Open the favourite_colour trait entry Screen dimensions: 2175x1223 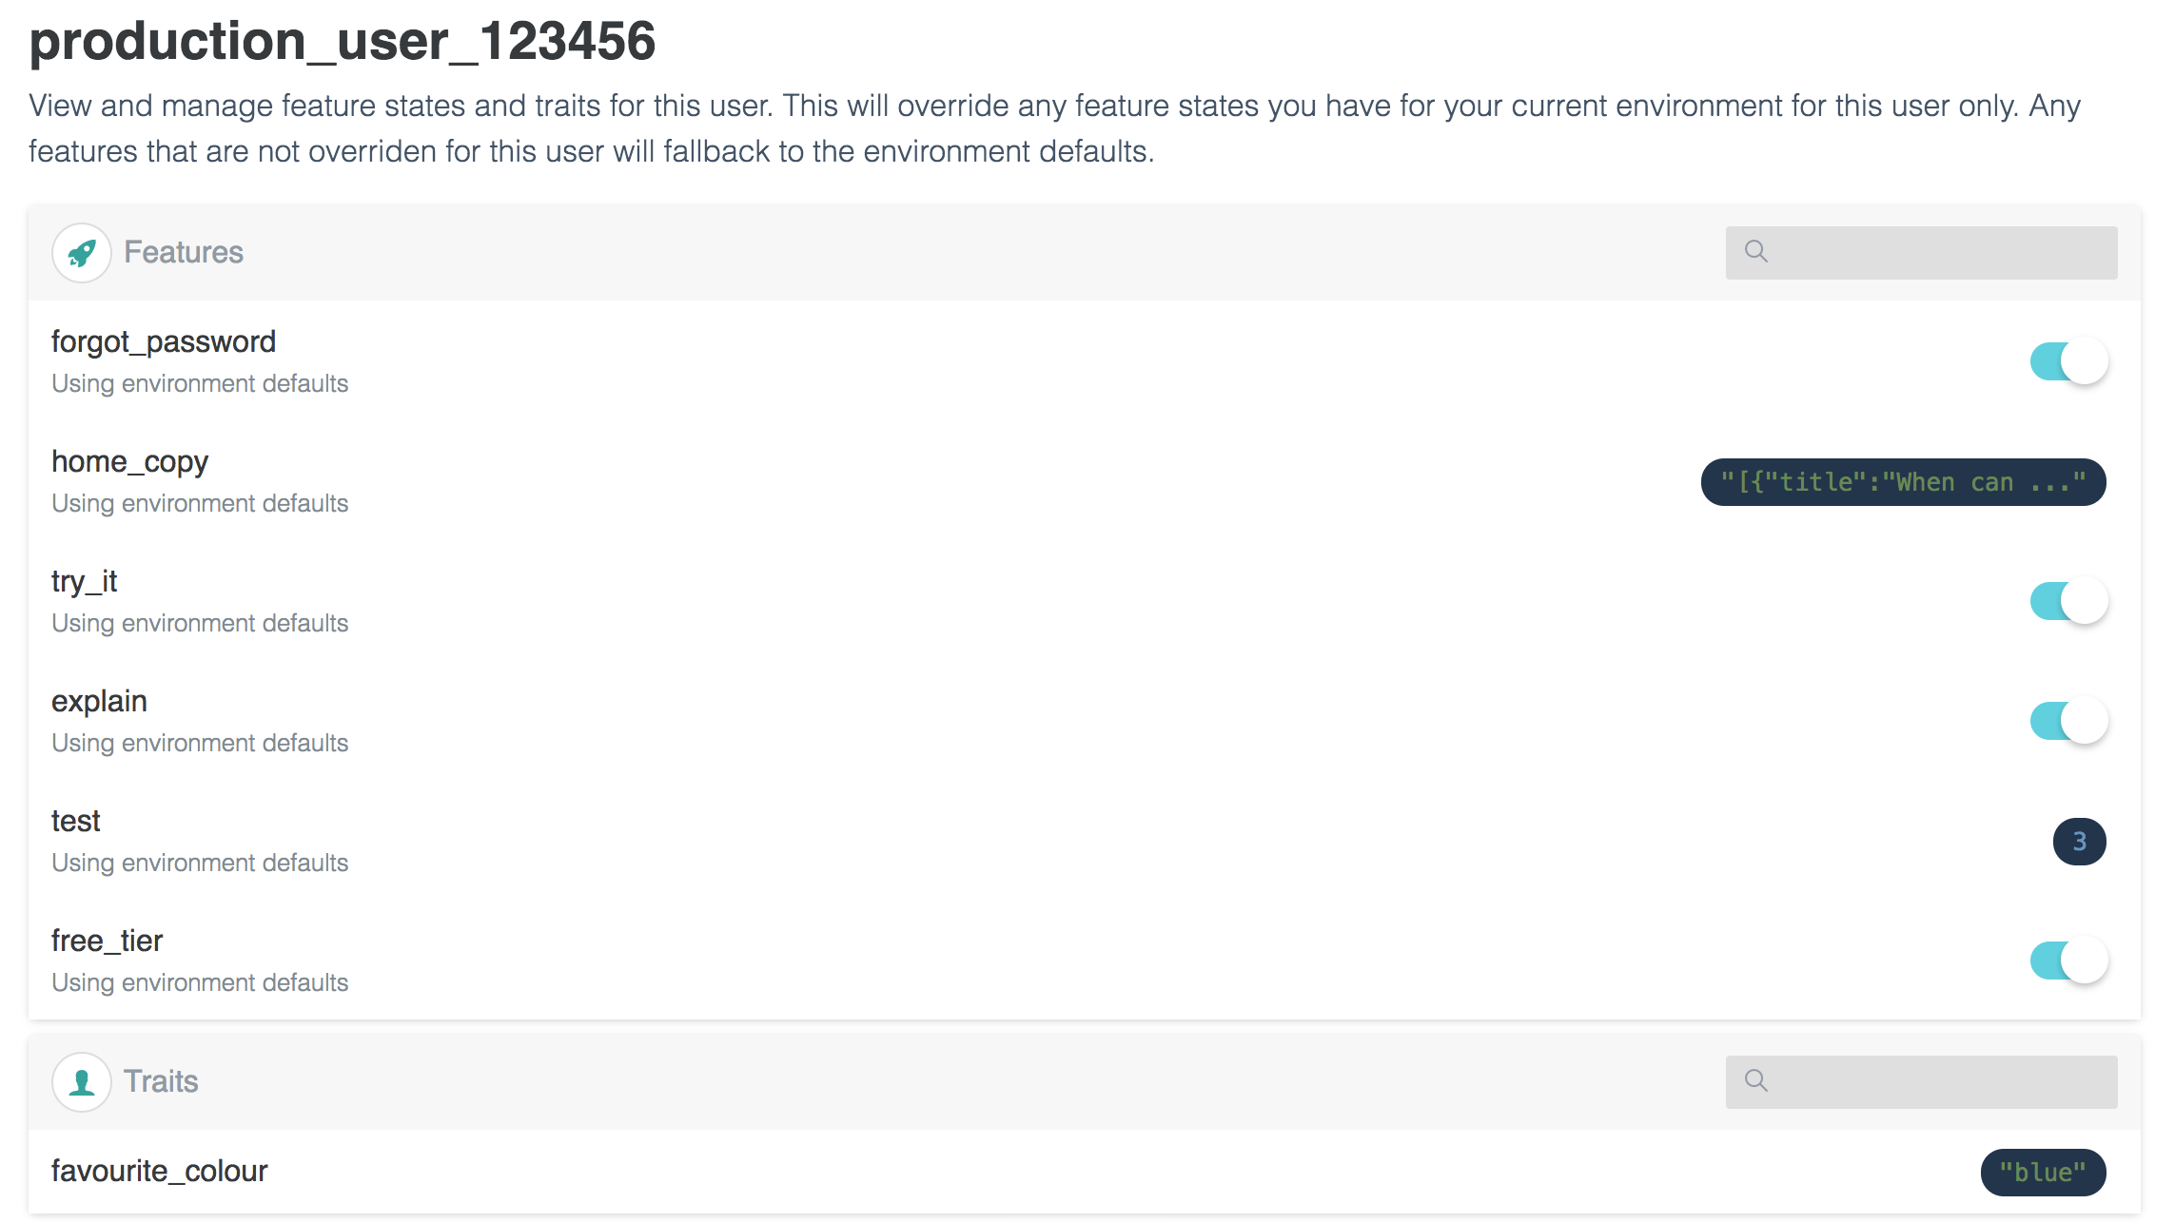pos(160,1172)
